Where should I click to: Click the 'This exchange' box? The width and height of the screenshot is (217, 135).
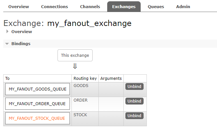click(x=75, y=55)
